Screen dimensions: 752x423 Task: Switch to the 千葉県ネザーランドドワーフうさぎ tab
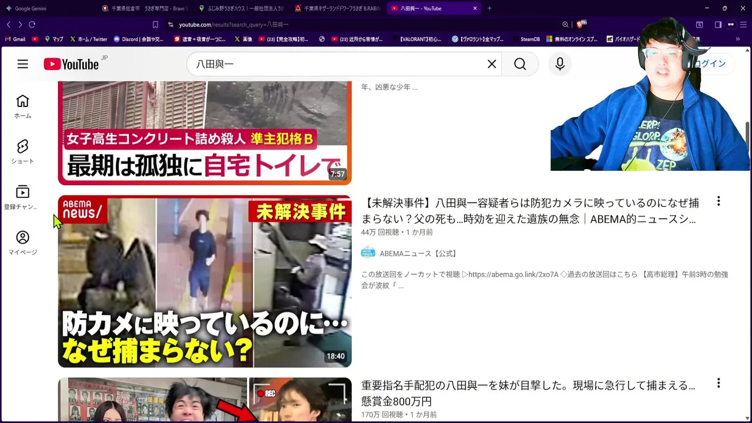click(x=337, y=8)
